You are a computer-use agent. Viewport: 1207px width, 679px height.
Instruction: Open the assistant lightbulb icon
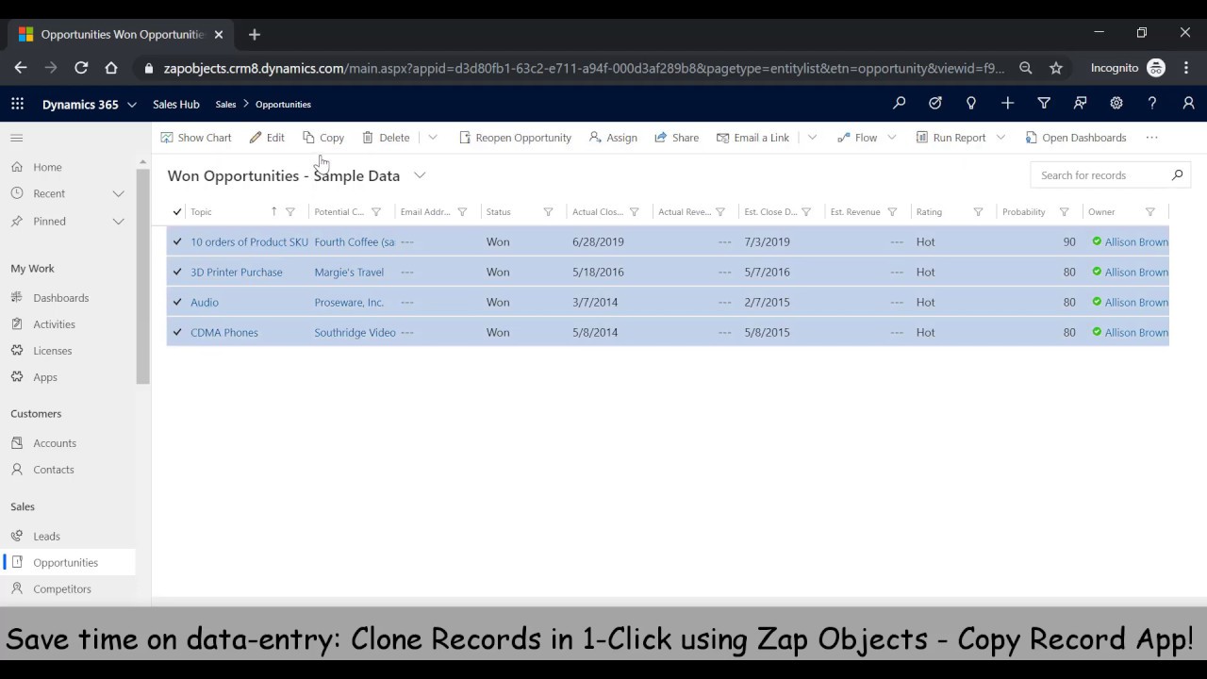point(970,103)
